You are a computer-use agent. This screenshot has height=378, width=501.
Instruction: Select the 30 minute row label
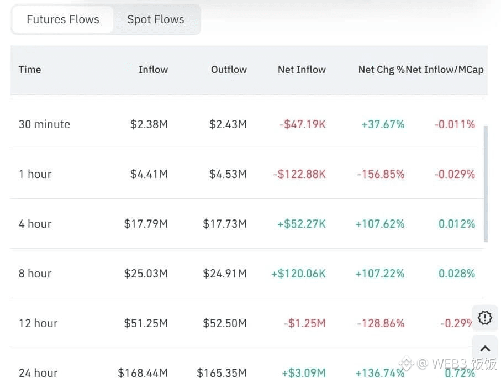(x=44, y=124)
